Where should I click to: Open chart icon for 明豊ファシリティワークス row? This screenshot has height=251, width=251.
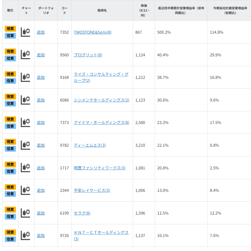(26, 168)
